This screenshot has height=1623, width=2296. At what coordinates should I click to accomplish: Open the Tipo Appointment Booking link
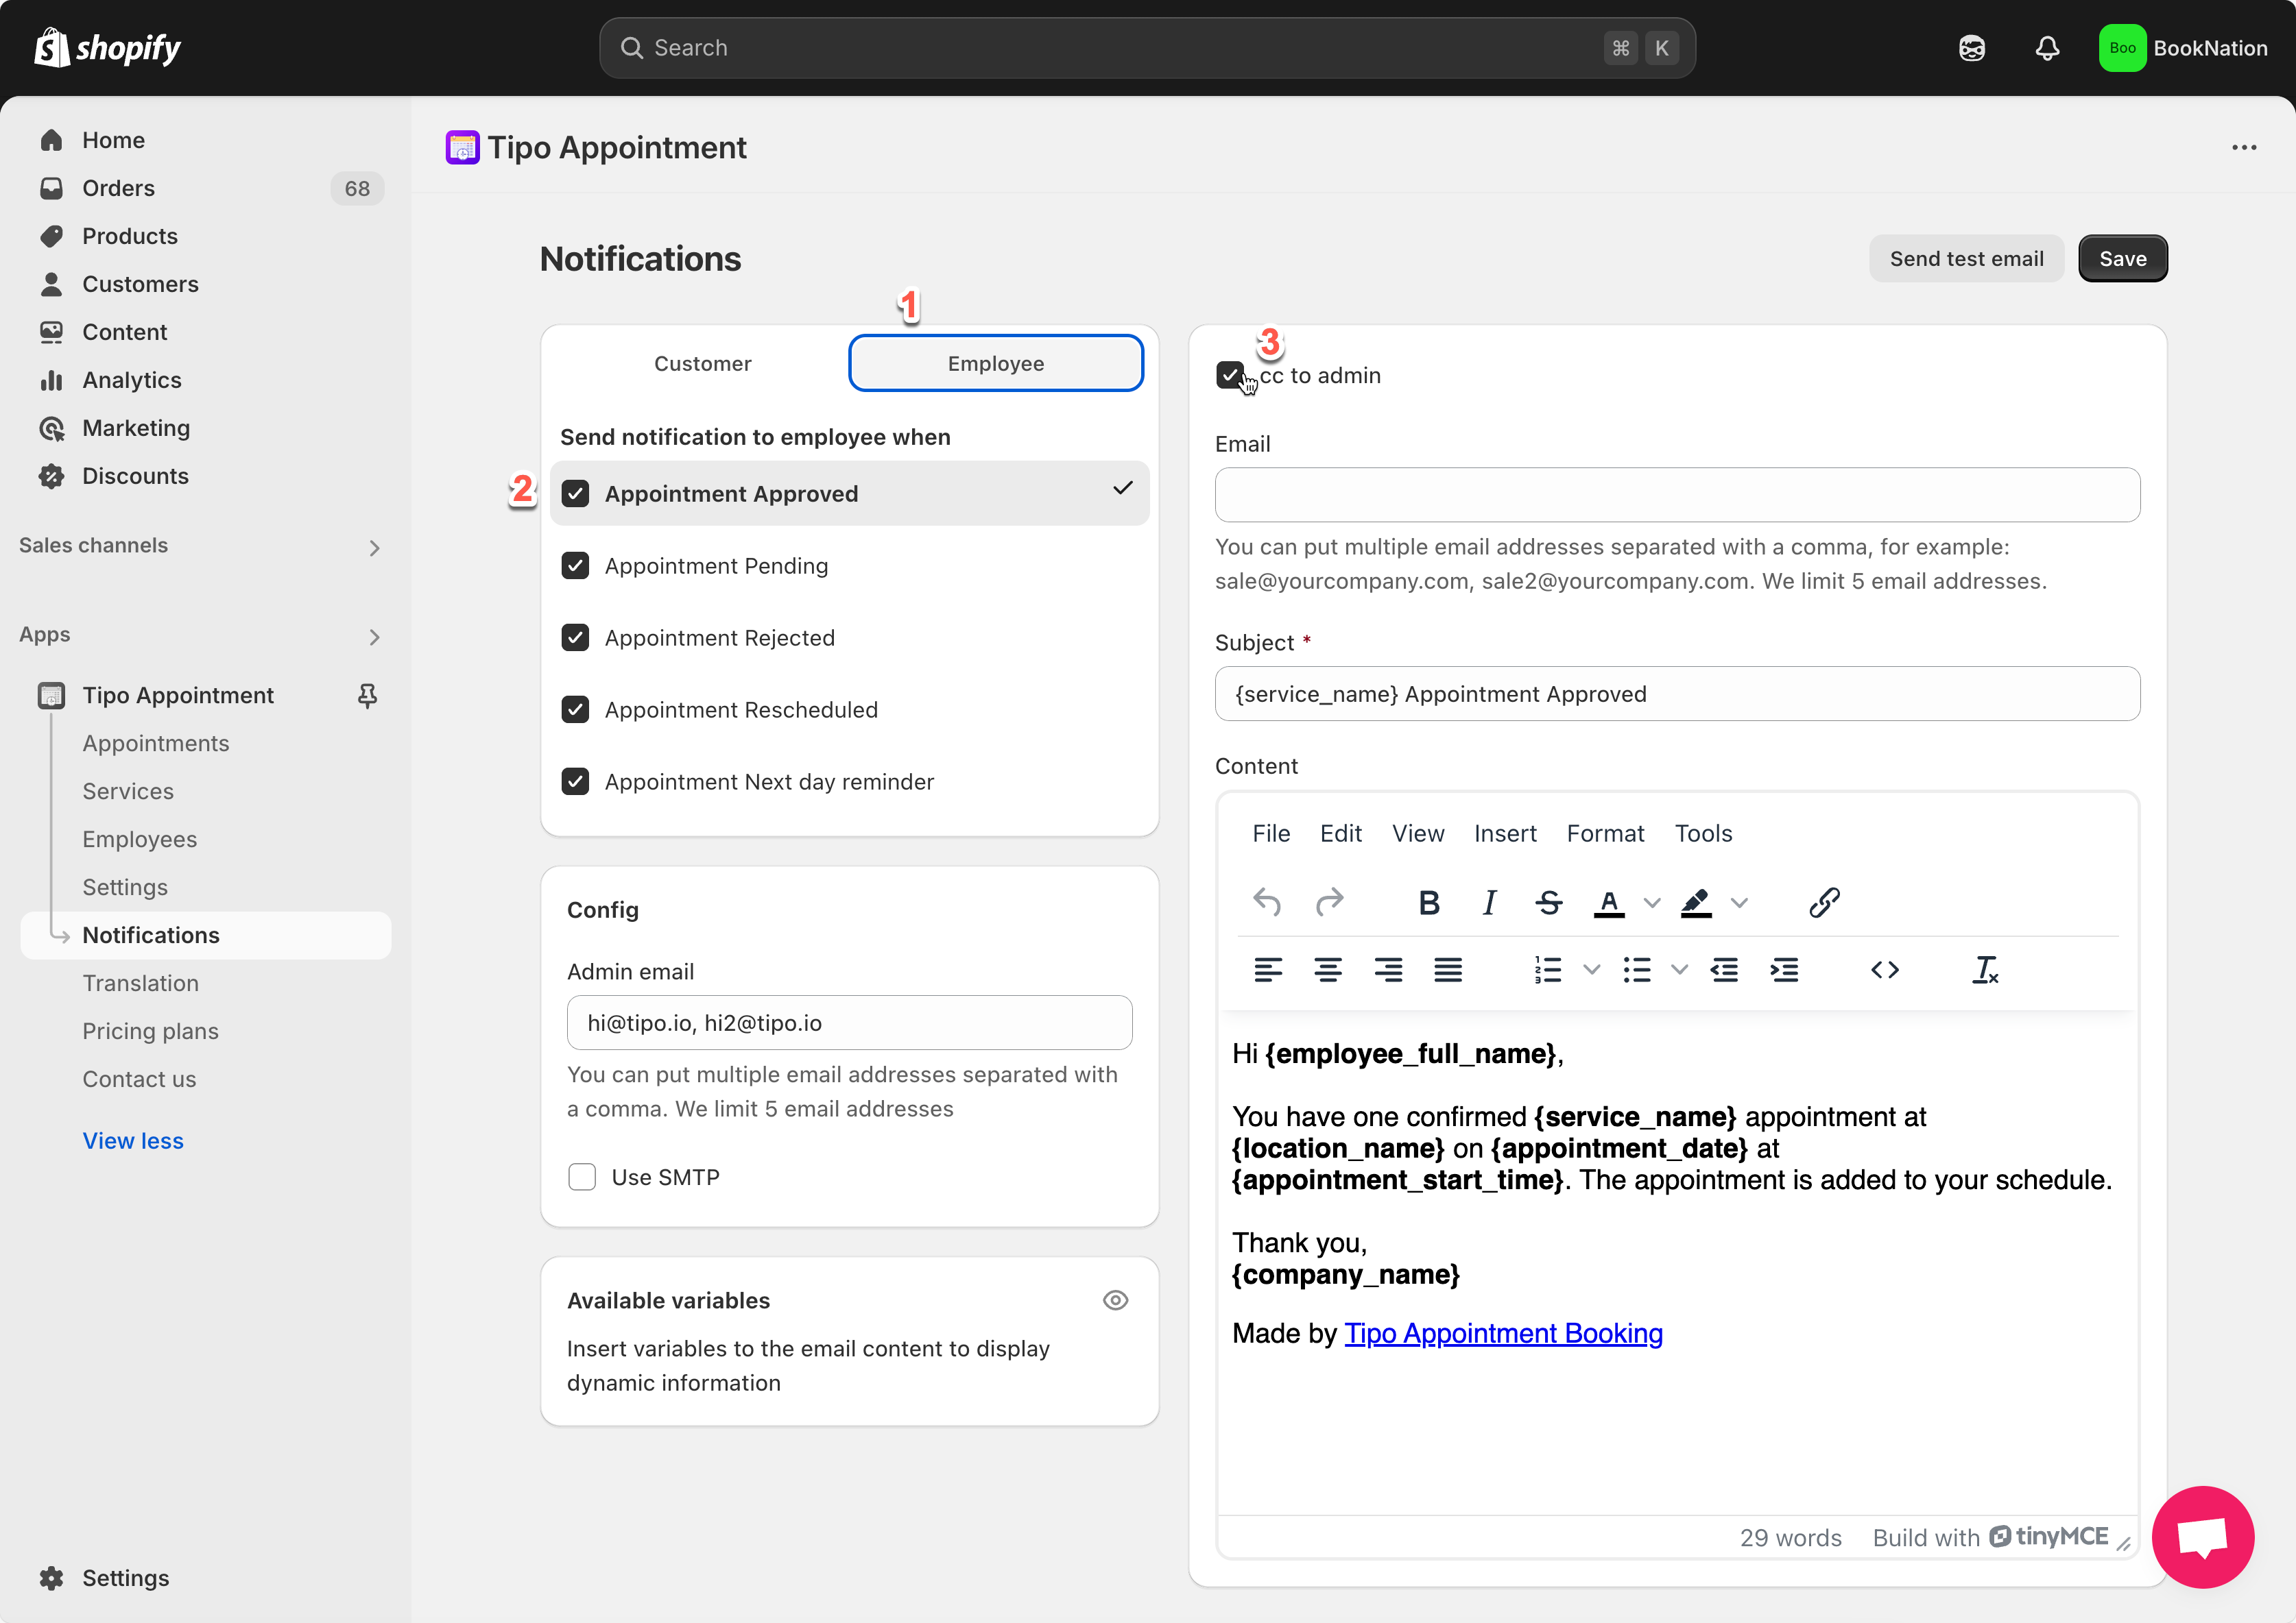coord(1503,1333)
